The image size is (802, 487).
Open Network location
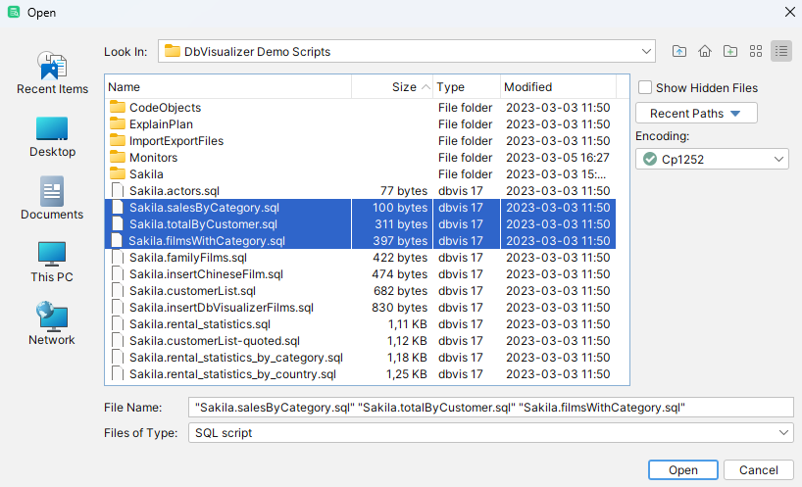(x=52, y=324)
